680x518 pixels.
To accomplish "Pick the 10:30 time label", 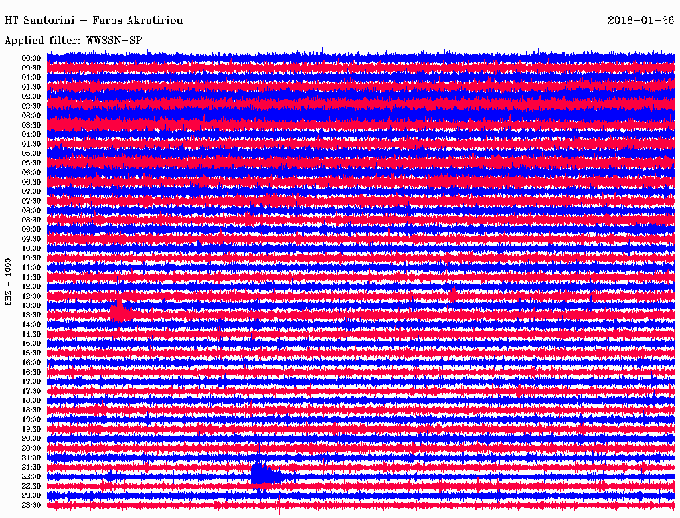I will [x=31, y=258].
